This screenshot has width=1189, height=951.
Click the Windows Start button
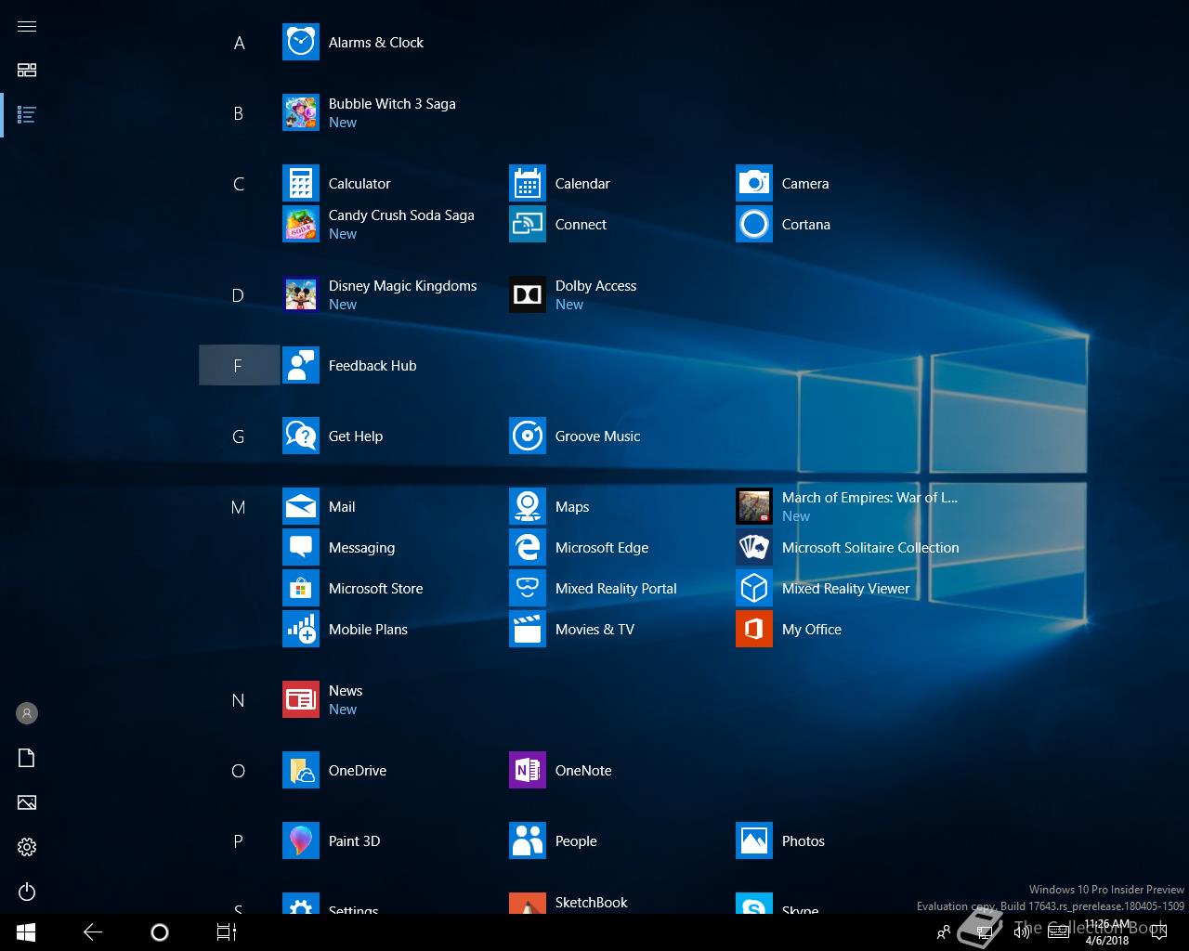pyautogui.click(x=26, y=932)
